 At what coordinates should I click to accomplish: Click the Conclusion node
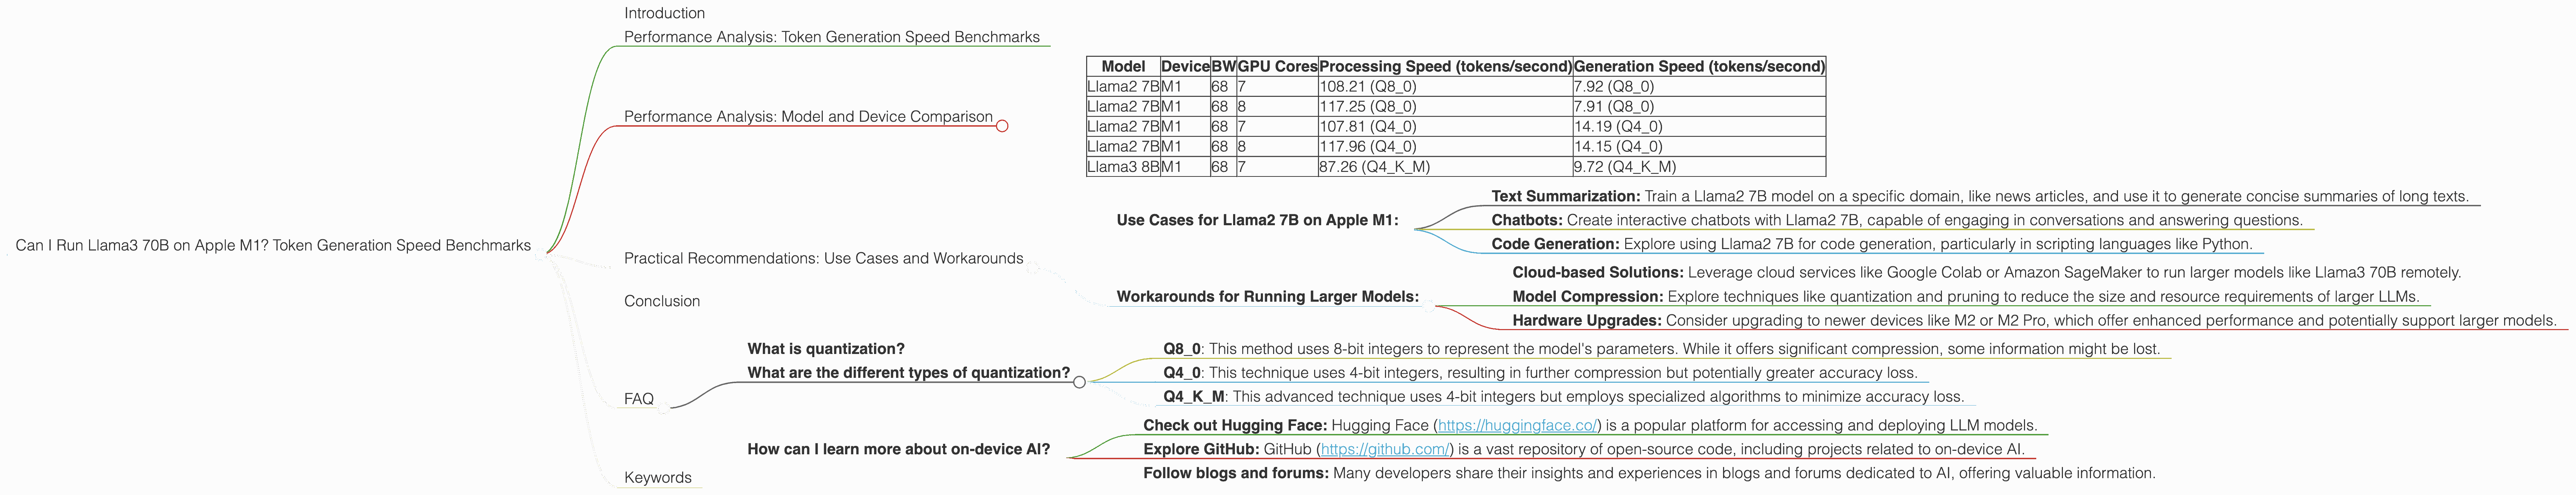point(662,300)
